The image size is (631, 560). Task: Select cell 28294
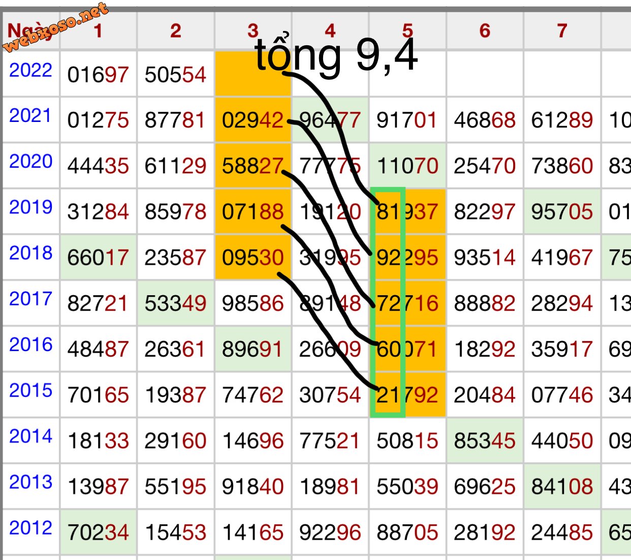(x=562, y=304)
